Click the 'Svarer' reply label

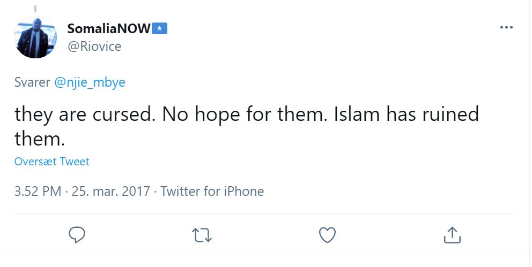(32, 82)
